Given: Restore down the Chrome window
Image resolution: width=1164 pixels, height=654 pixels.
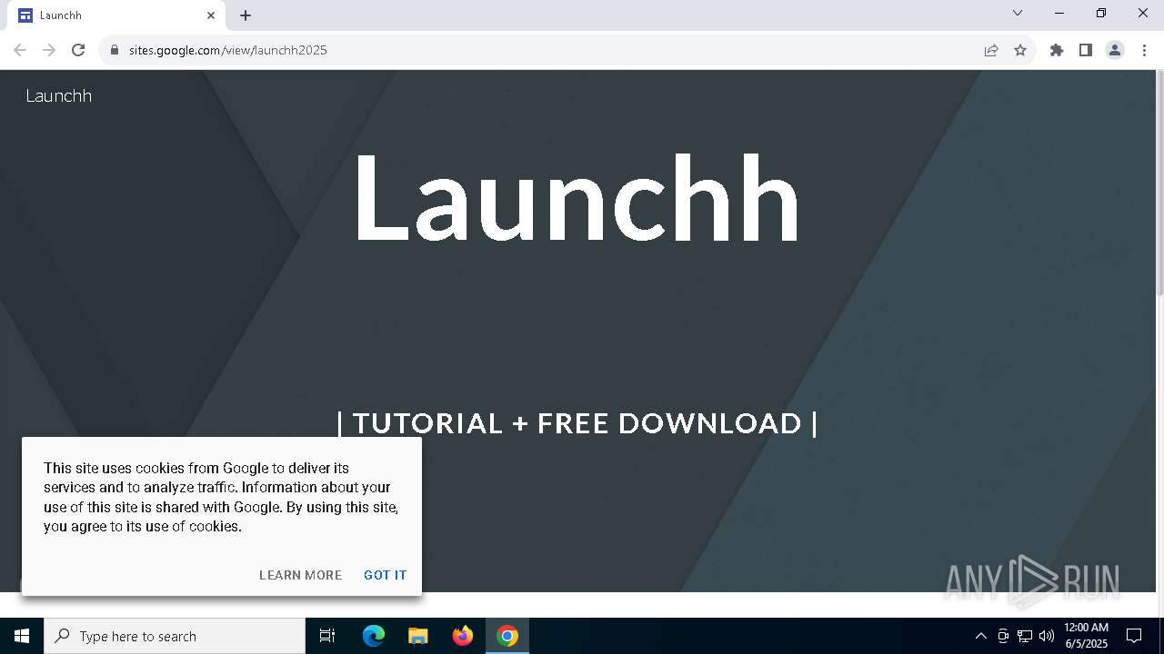Looking at the screenshot, I should point(1101,13).
